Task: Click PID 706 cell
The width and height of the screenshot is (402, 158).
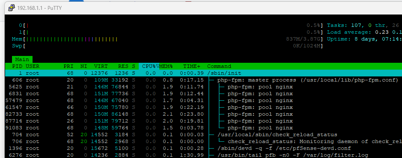Action: tap(18, 141)
